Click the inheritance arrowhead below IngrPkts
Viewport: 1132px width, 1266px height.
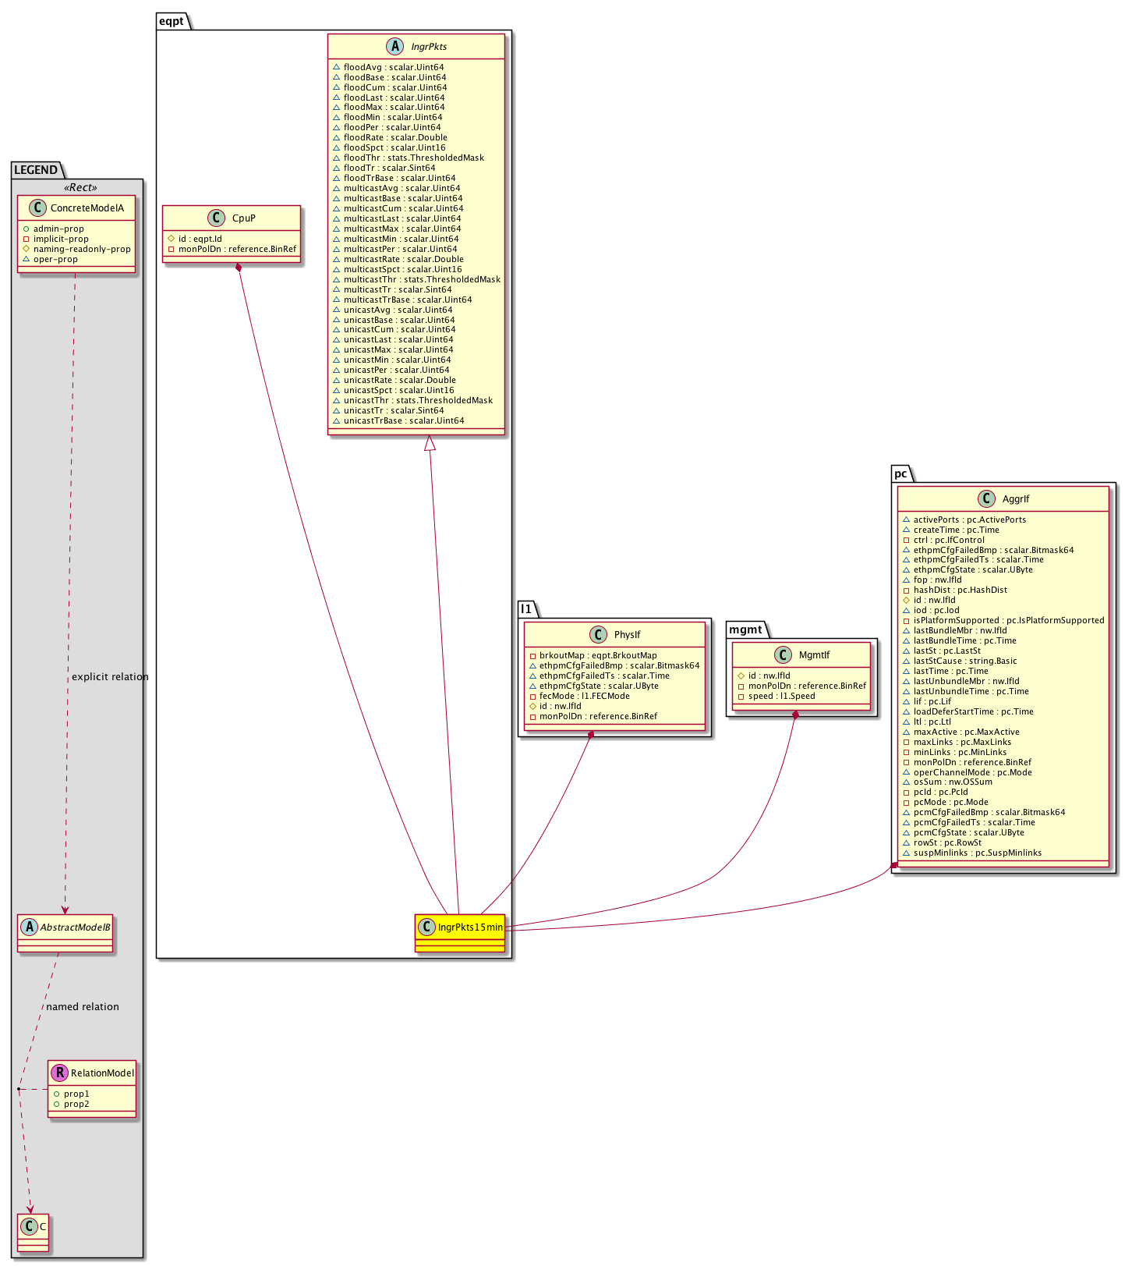tap(429, 443)
